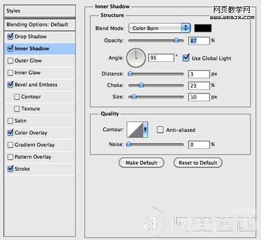Select the Texture style label

[x=30, y=109]
